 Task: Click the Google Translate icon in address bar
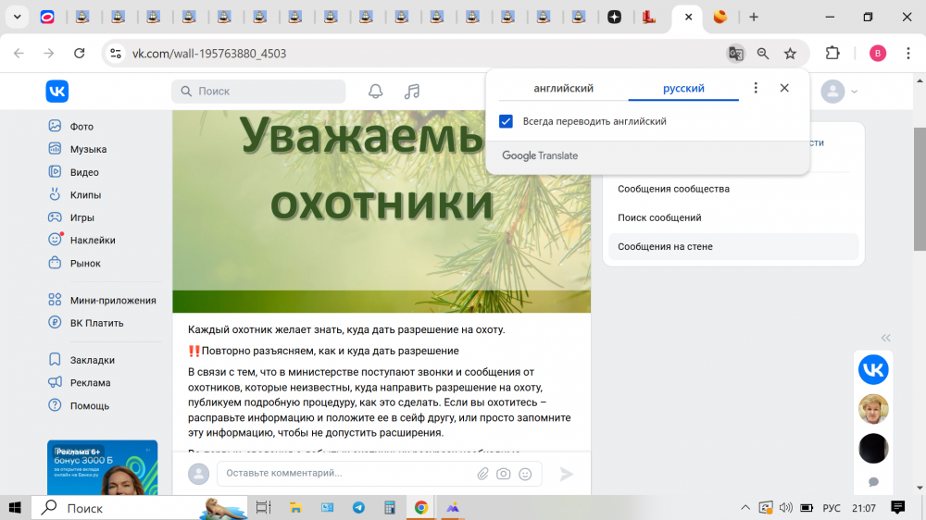pos(736,54)
